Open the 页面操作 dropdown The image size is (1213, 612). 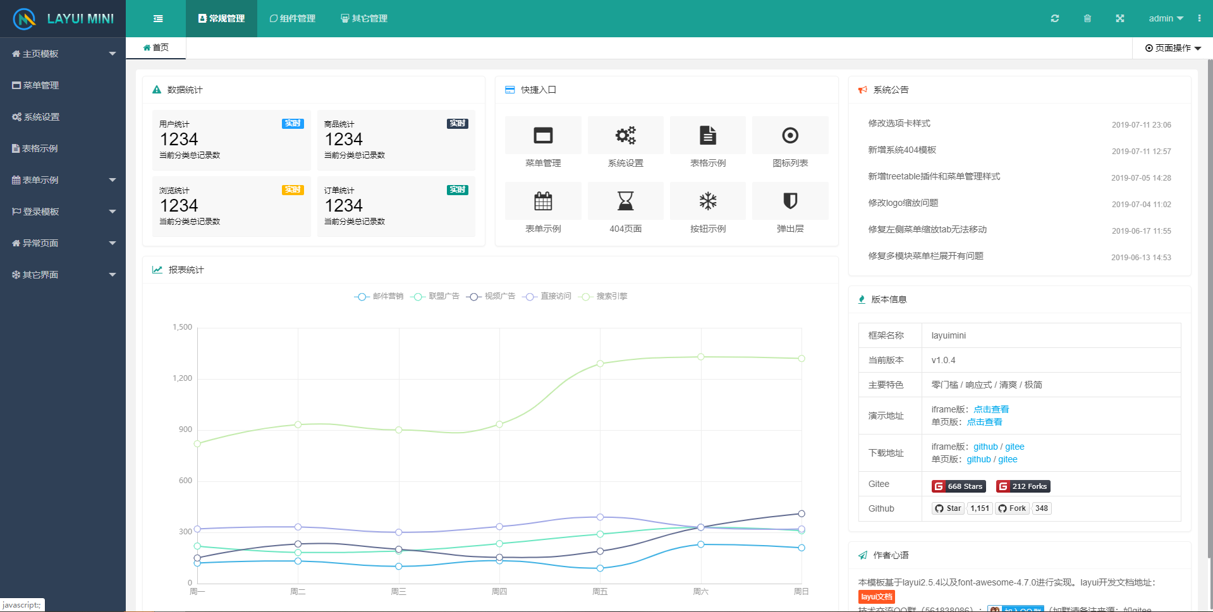tap(1171, 48)
